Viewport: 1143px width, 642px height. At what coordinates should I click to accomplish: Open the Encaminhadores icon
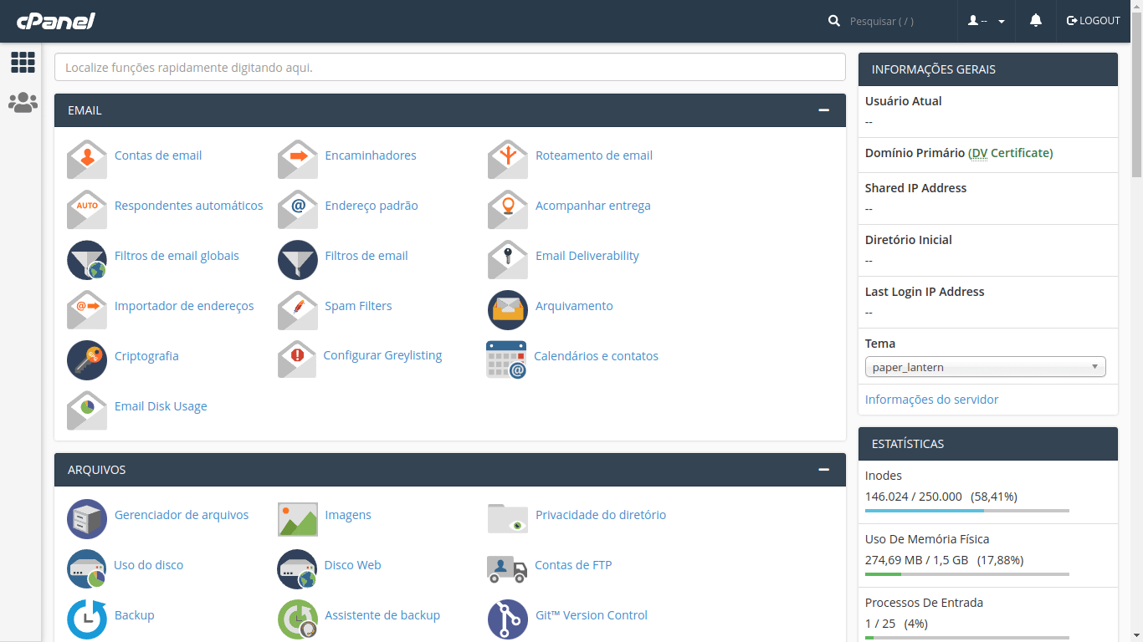point(298,159)
